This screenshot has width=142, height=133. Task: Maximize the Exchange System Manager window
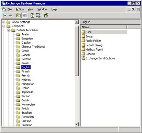(133, 3)
